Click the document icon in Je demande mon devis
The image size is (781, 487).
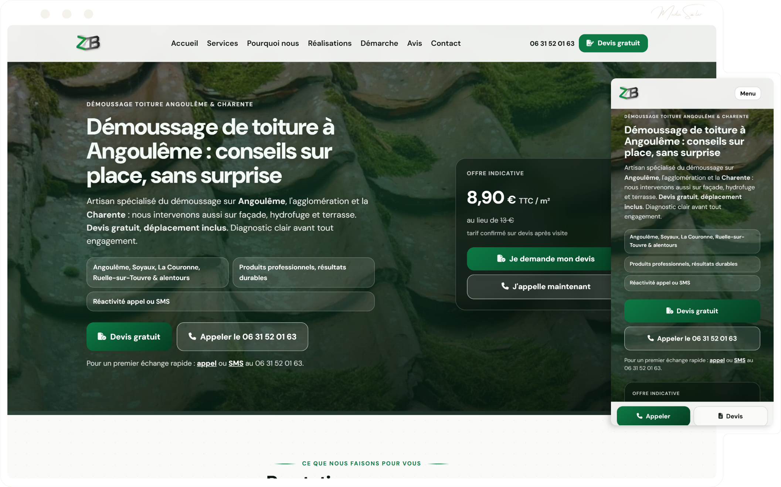[501, 259]
